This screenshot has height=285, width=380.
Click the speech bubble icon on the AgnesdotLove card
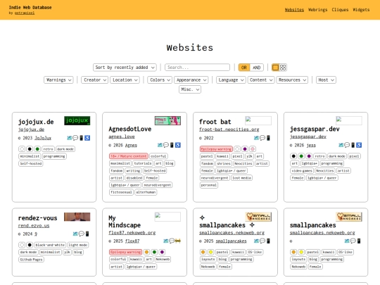(x=166, y=145)
